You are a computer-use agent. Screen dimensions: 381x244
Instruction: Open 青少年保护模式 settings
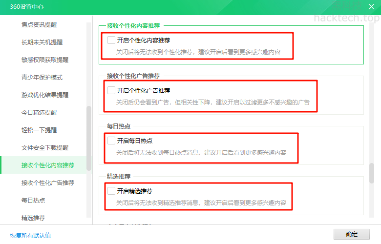coord(42,78)
